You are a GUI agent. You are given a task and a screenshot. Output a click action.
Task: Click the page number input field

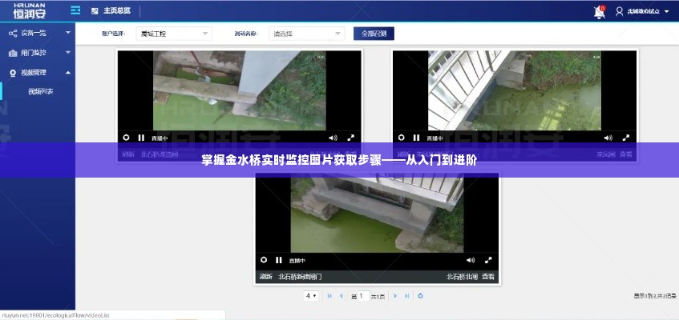[x=360, y=296]
